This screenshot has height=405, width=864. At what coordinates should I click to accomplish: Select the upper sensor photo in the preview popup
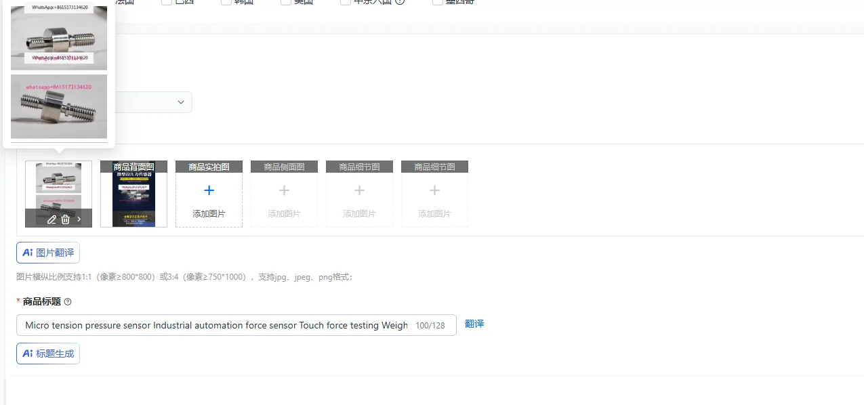coord(59,37)
